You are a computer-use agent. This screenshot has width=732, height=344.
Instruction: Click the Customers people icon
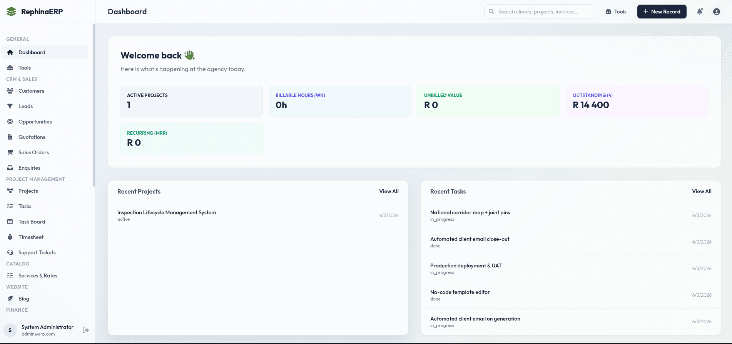(10, 91)
